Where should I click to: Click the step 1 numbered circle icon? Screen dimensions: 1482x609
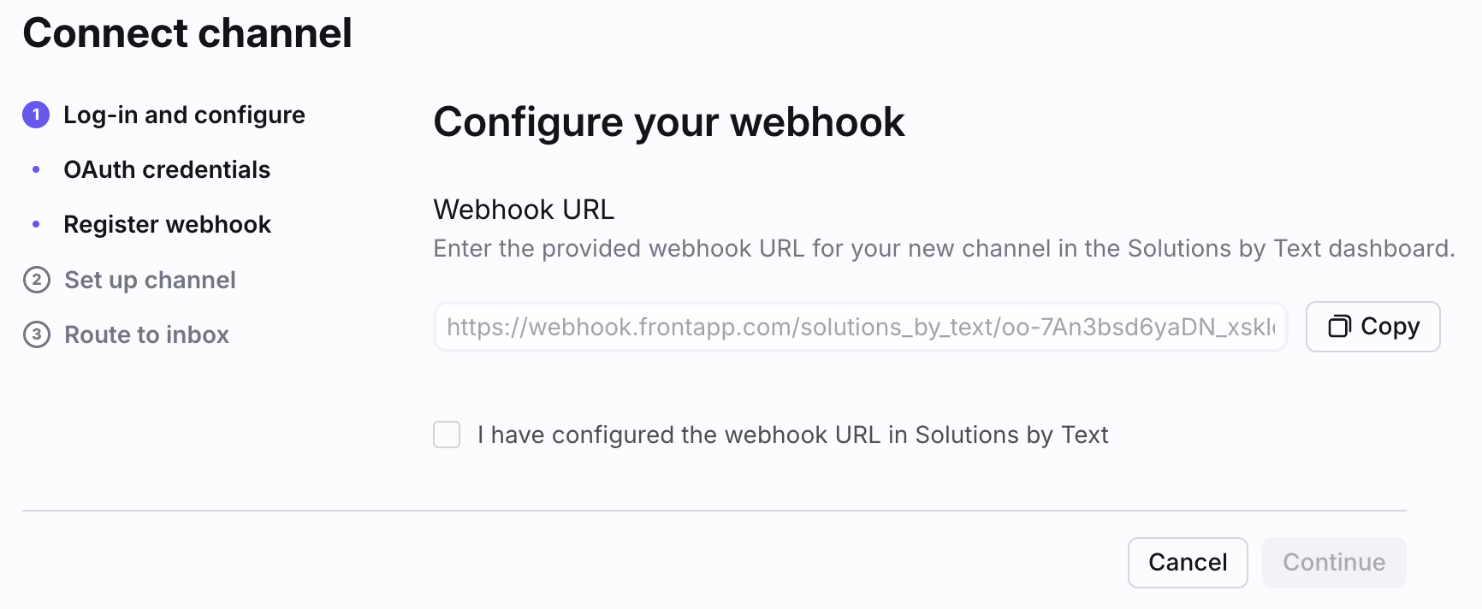click(x=36, y=115)
